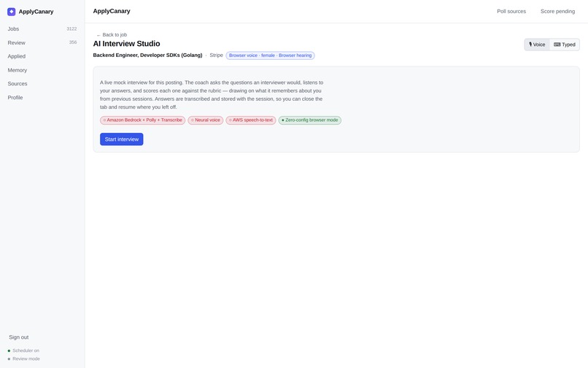Select the AWS speech-to-text chip
Screen dimensions: 588x368
[x=251, y=120]
